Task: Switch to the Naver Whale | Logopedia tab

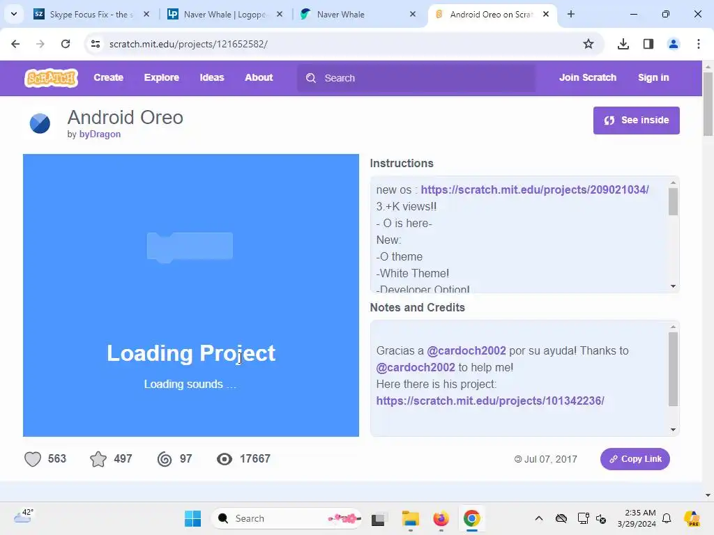Action: 225,15
